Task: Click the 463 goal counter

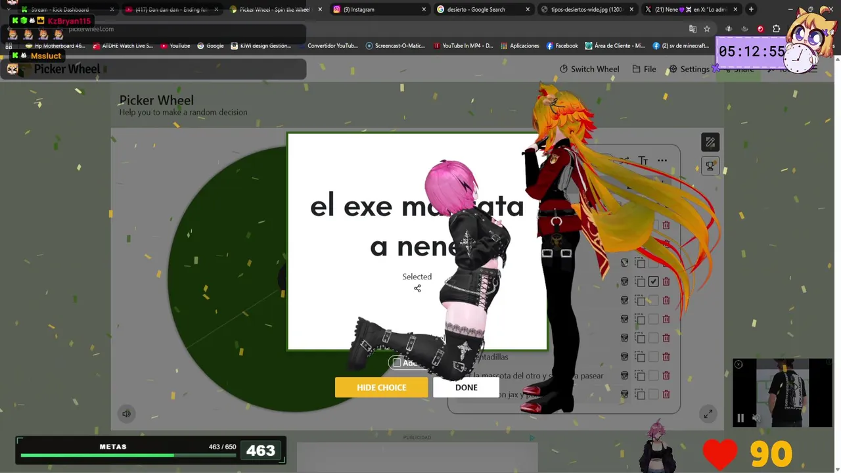Action: pyautogui.click(x=261, y=451)
